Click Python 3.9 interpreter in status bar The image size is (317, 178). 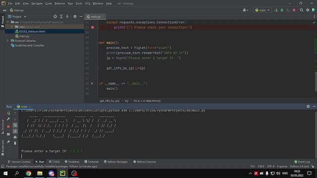coord(299,167)
